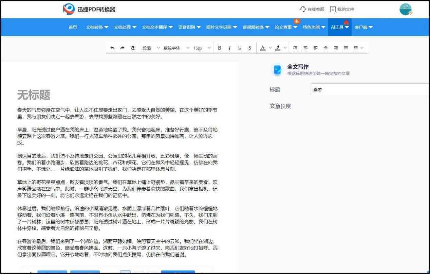
Task: Click the 无标题 document title
Action: [x=34, y=95]
